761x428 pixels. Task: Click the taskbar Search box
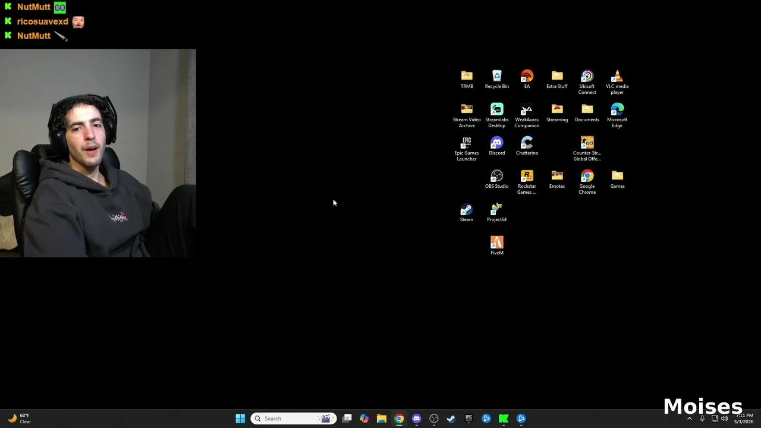[294, 418]
